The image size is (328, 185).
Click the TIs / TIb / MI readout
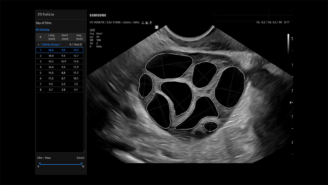tap(273, 22)
